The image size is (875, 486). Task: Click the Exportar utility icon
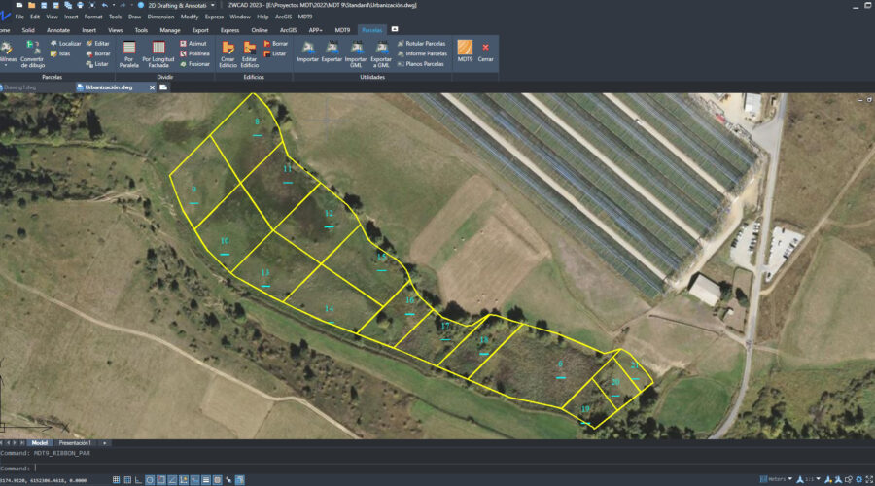pyautogui.click(x=332, y=52)
